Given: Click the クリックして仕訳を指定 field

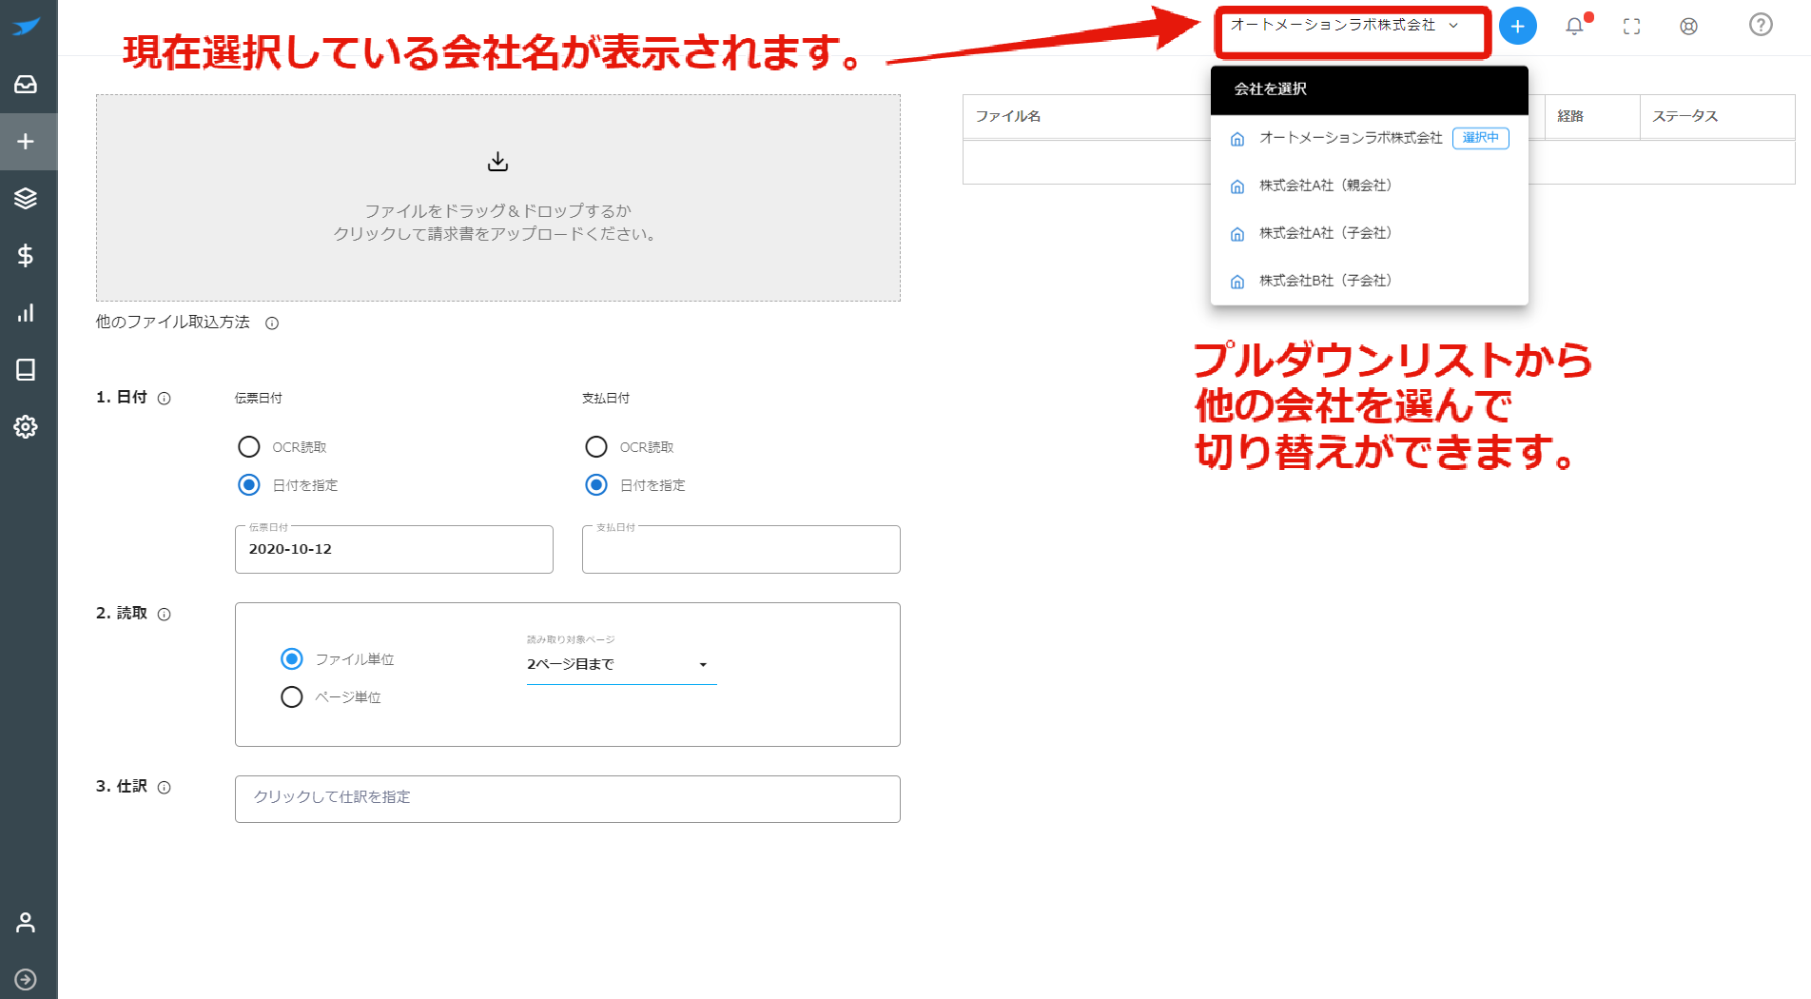Looking at the screenshot, I should pyautogui.click(x=567, y=798).
